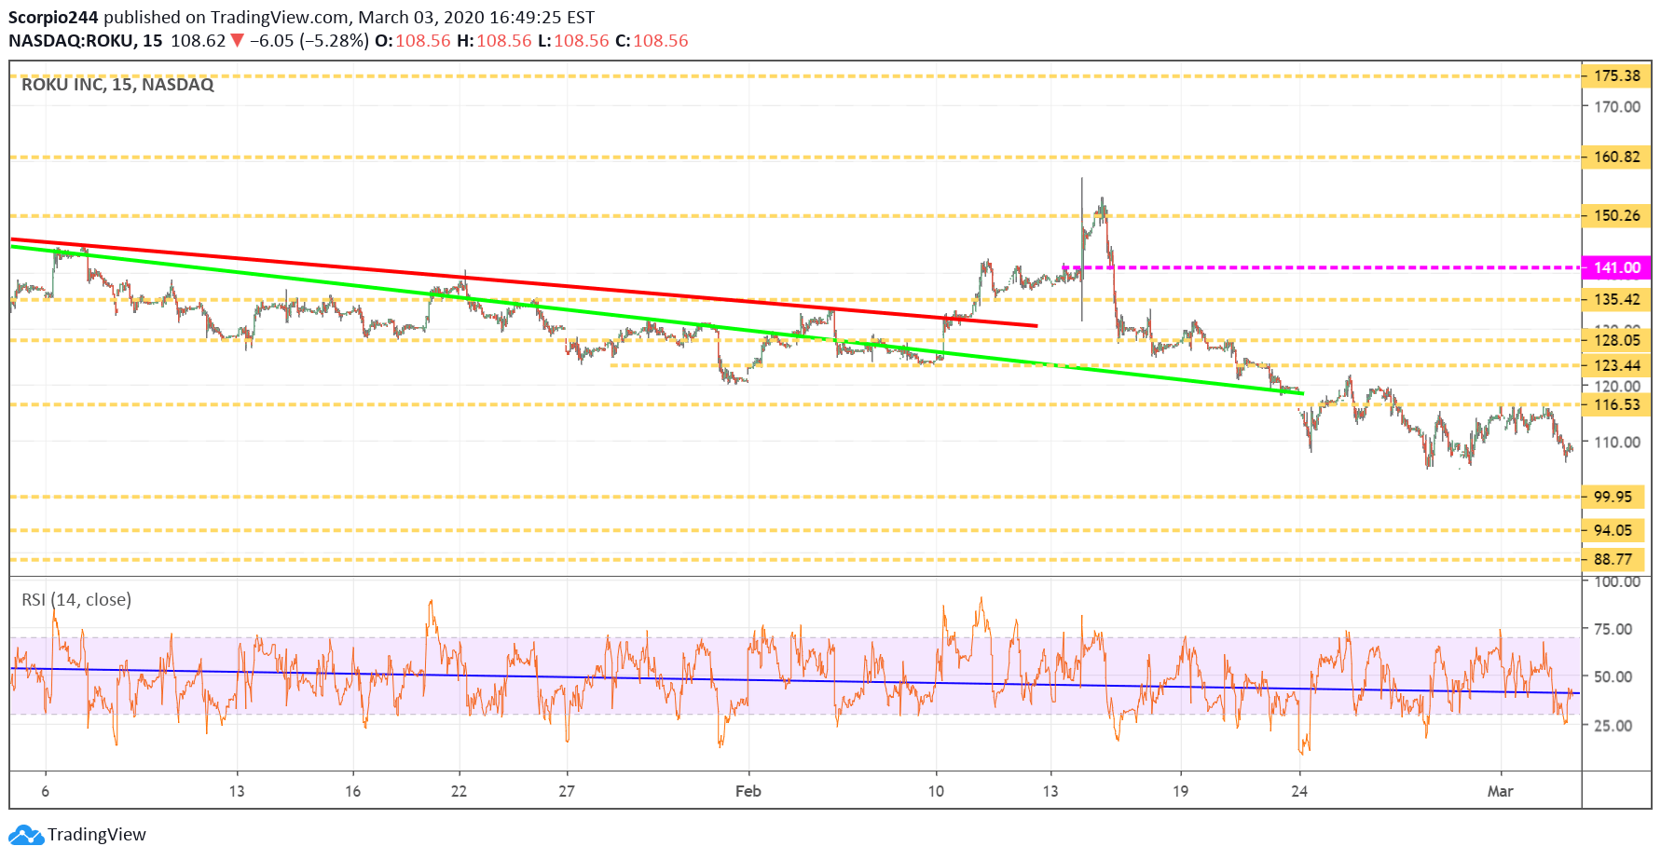The height and width of the screenshot is (860, 1661).
Task: Select the 160.82 price level label
Action: tap(1617, 157)
